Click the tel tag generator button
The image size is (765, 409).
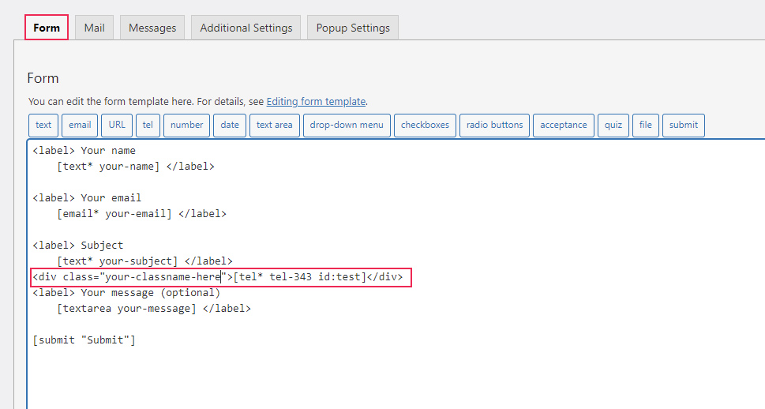[147, 125]
